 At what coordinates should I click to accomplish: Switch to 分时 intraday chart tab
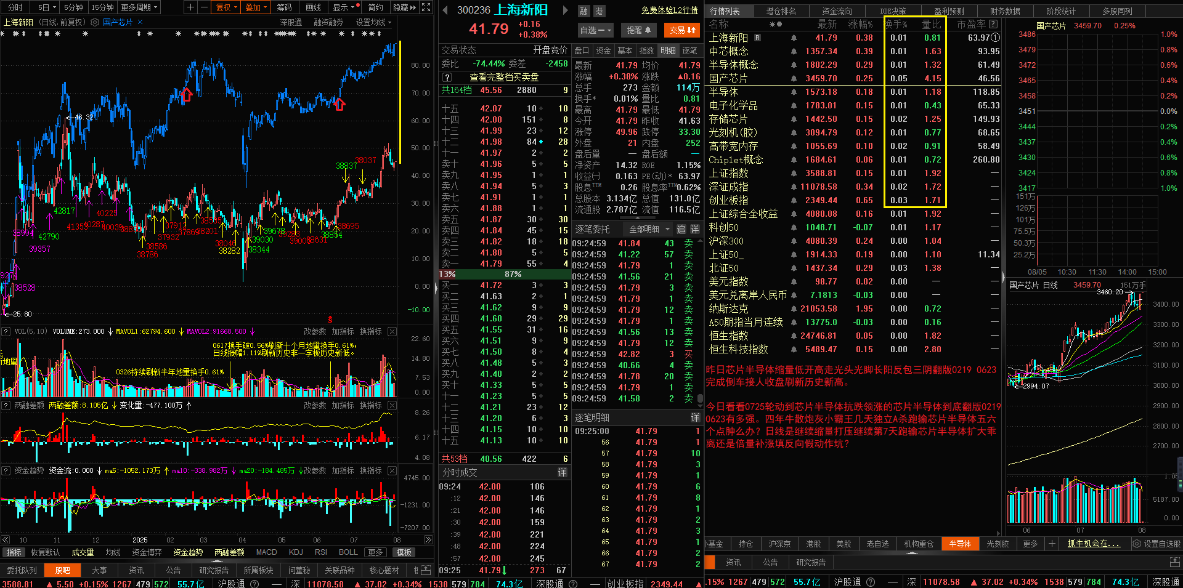coord(15,7)
